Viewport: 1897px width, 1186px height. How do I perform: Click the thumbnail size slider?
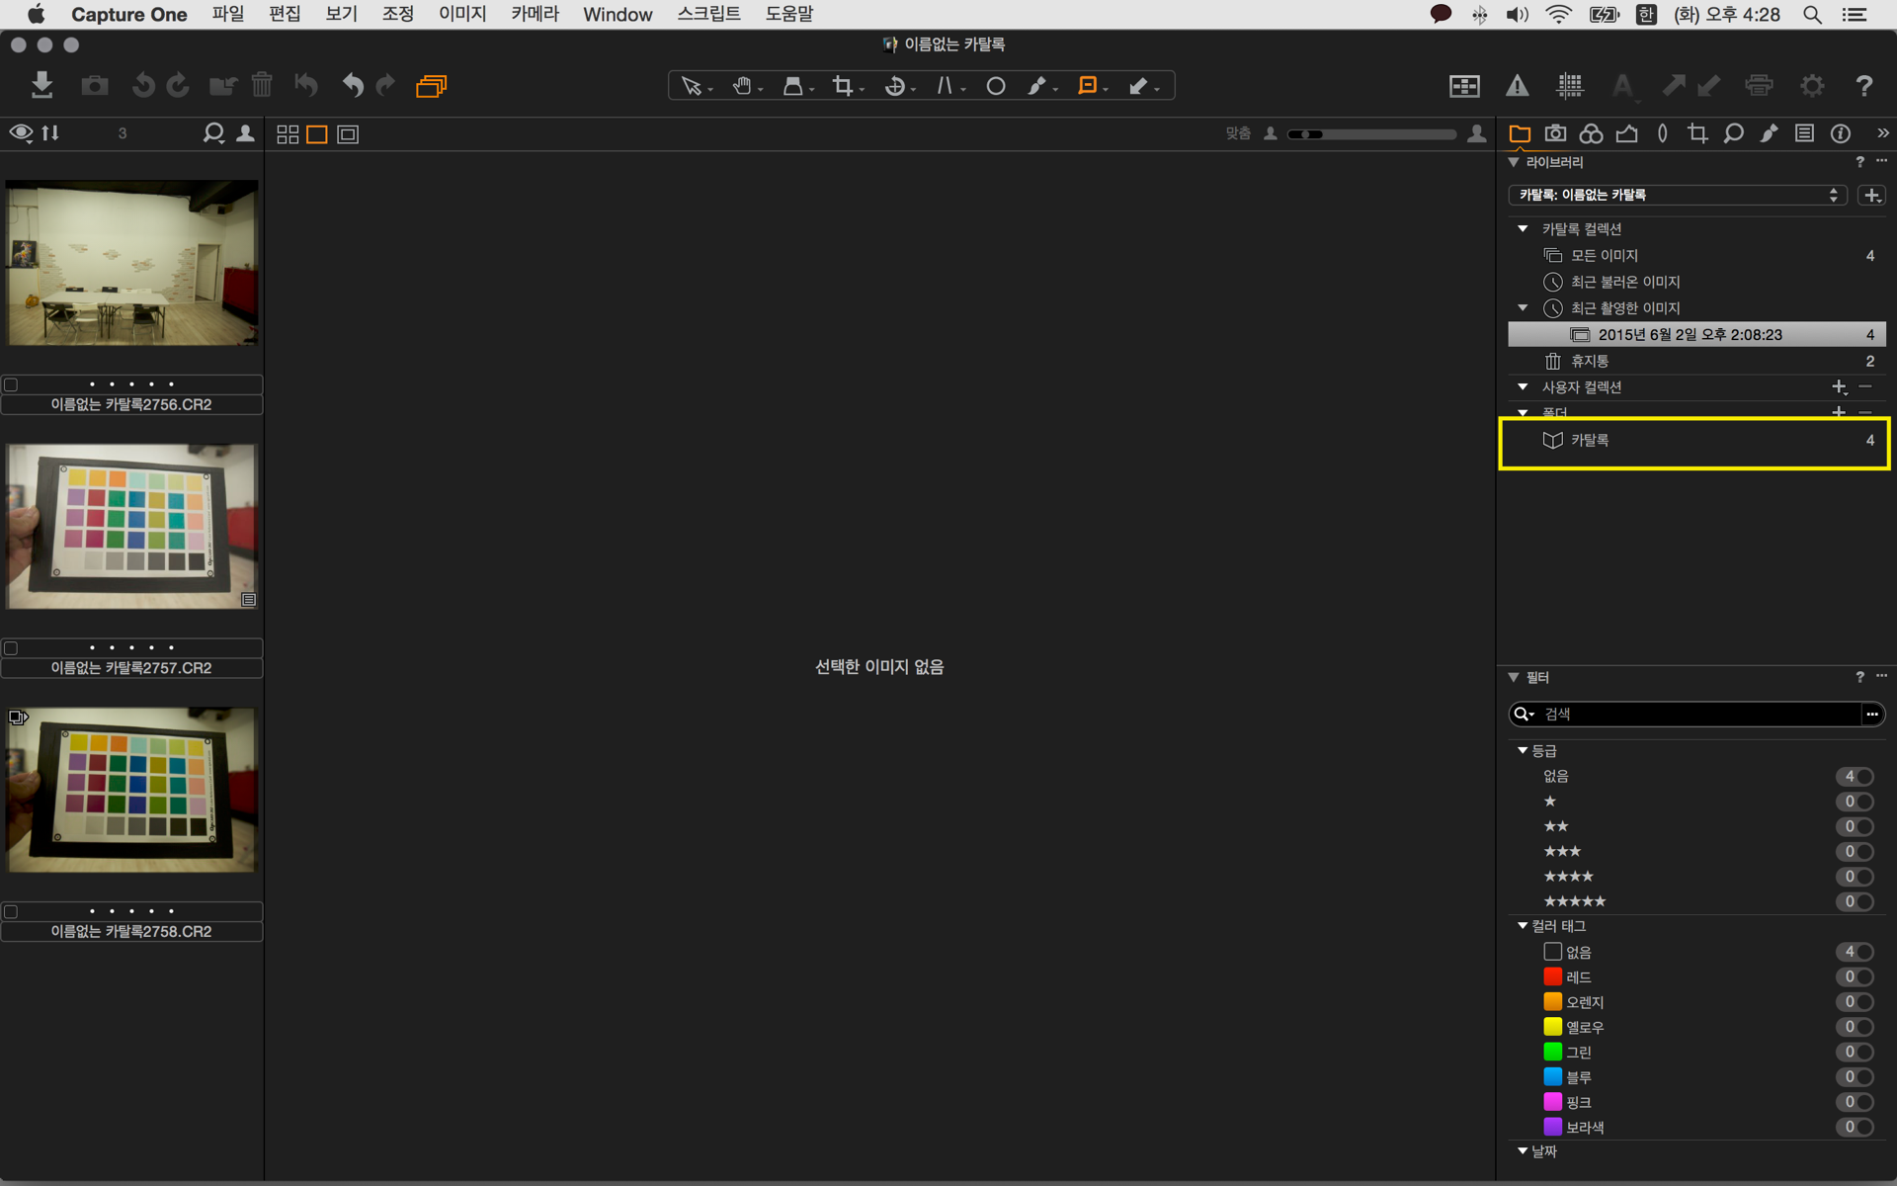[1371, 134]
